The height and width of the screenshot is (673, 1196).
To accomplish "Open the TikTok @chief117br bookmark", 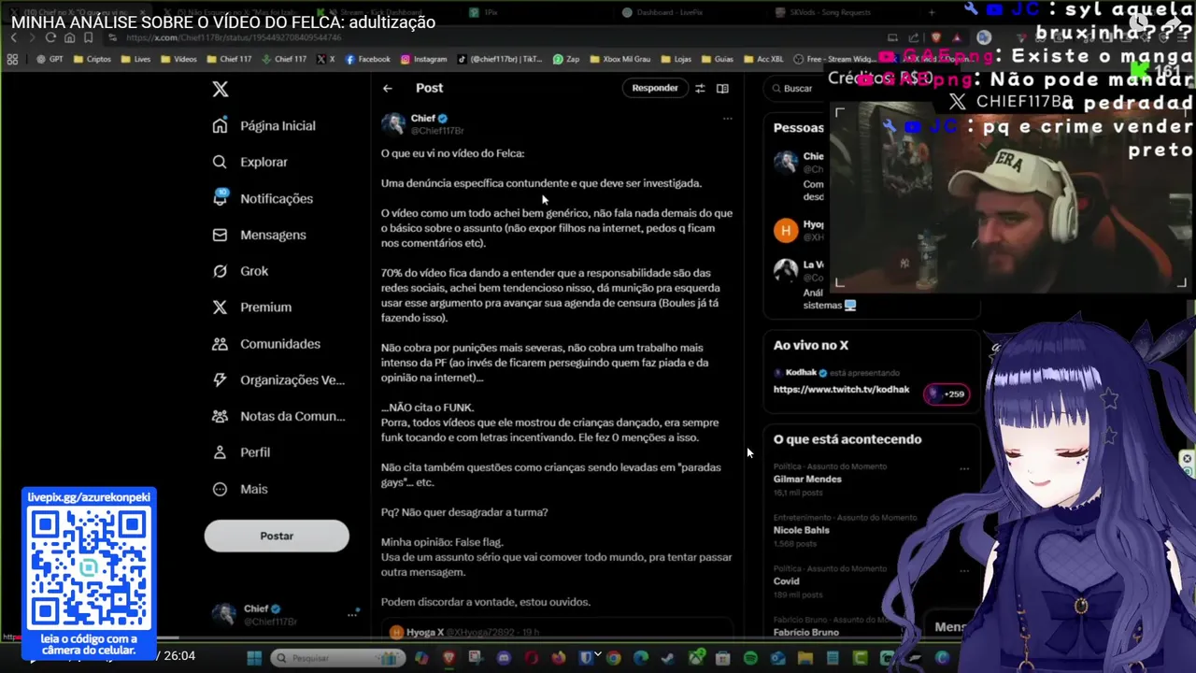I will (500, 59).
